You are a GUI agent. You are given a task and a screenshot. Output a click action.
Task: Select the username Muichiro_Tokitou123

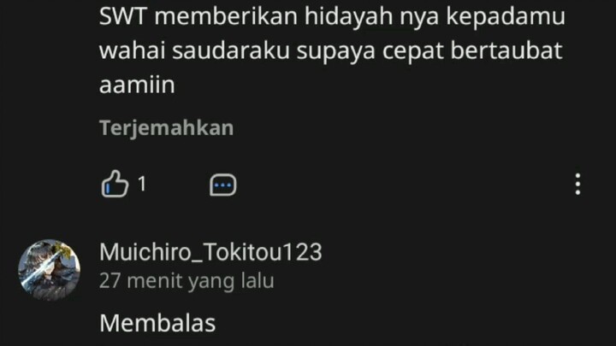pyautogui.click(x=210, y=252)
